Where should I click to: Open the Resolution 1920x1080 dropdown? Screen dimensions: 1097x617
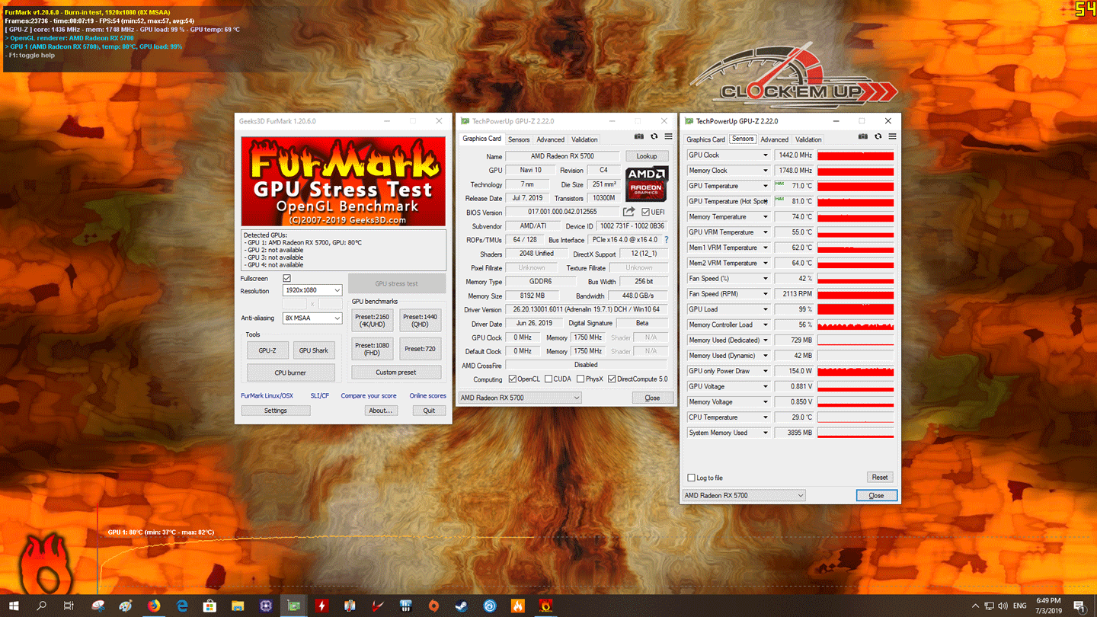tap(312, 290)
